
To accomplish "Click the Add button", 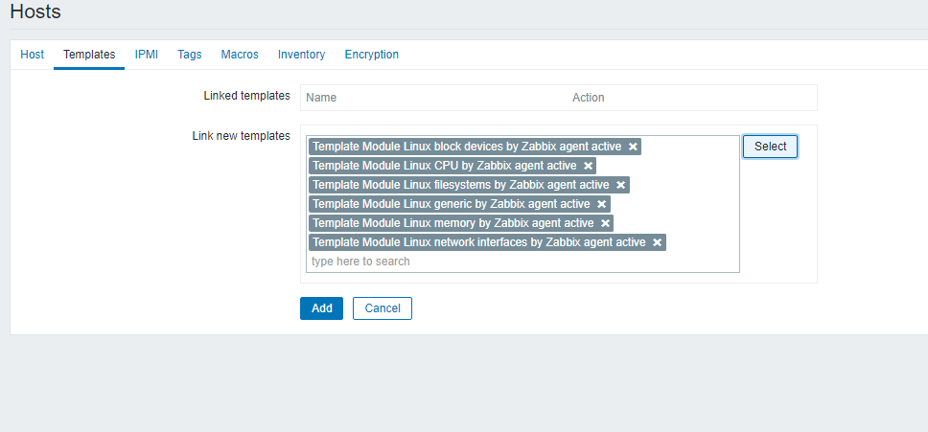I will [321, 308].
